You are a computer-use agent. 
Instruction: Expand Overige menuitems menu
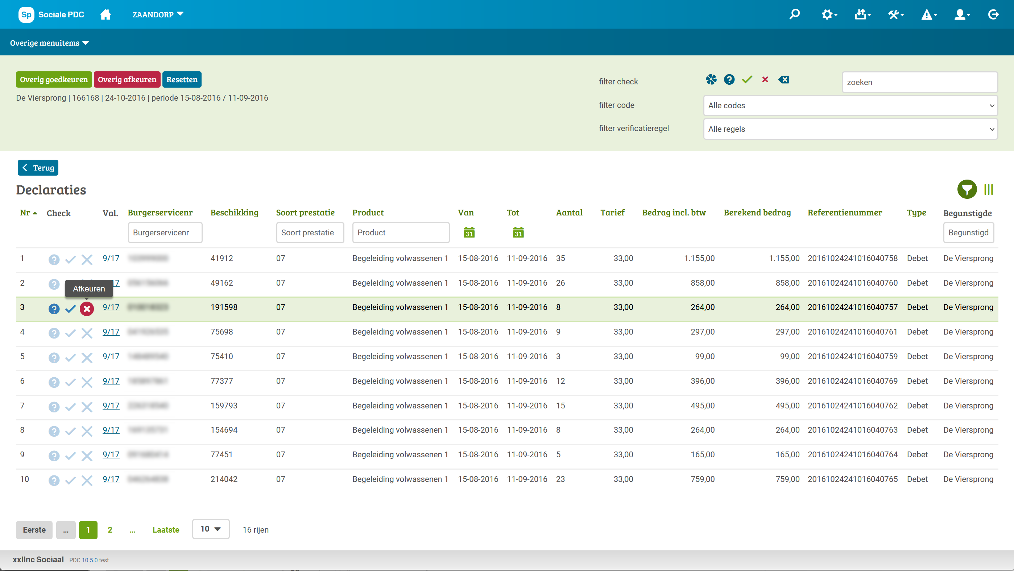click(x=49, y=43)
